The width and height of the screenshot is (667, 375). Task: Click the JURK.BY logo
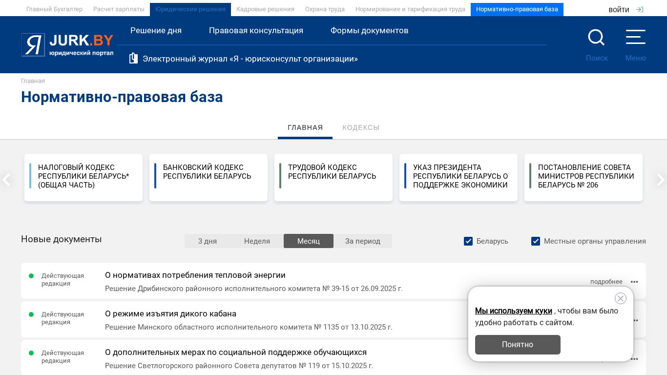point(67,45)
